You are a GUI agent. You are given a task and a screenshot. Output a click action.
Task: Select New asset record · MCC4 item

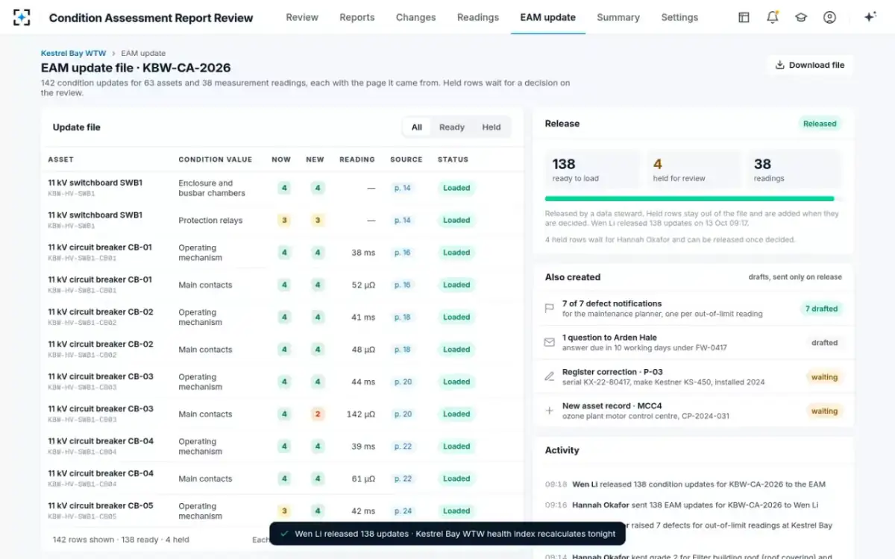pos(694,411)
